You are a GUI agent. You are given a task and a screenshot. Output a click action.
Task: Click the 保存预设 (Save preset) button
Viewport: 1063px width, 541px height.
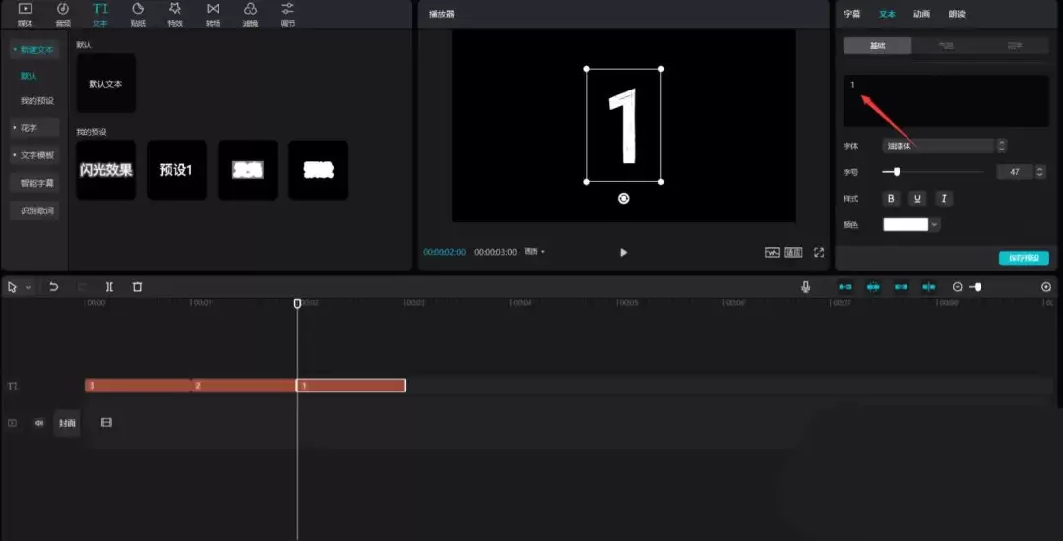click(1024, 258)
